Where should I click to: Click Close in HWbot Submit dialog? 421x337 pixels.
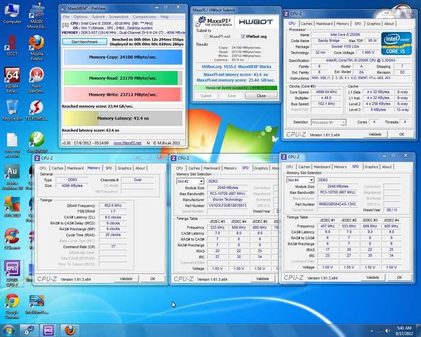point(261,96)
